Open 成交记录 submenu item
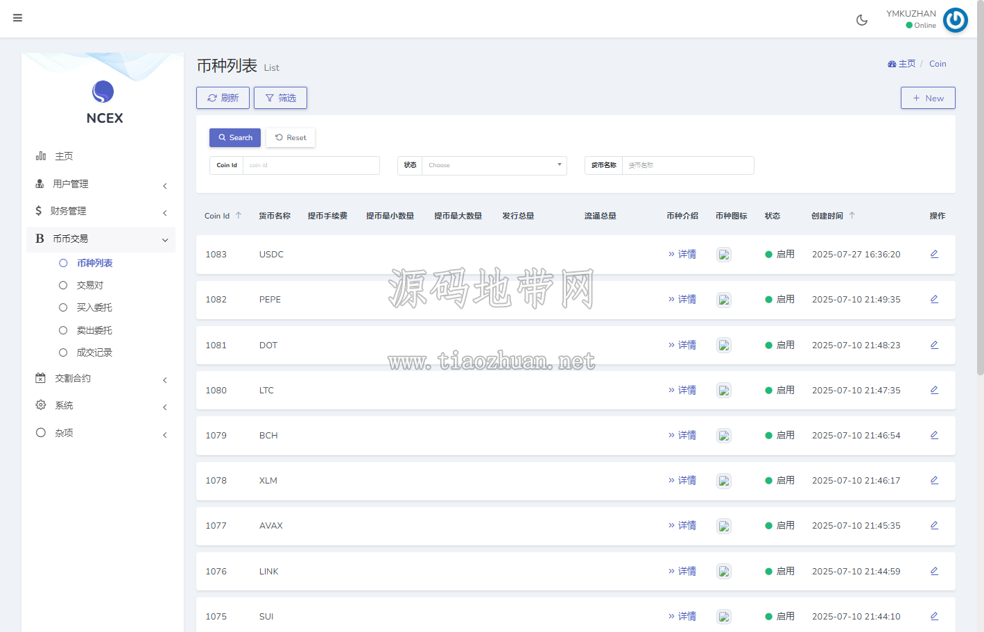 [94, 352]
